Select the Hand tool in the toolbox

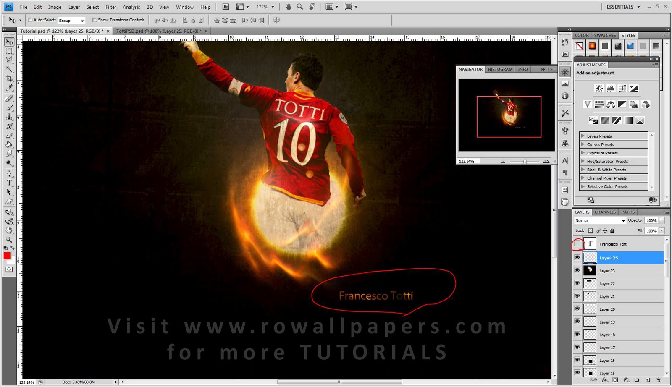9,230
